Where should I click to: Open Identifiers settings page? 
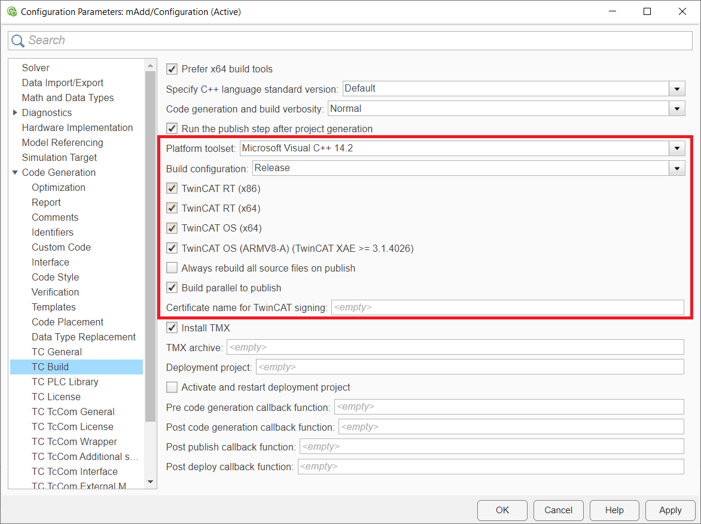(52, 233)
